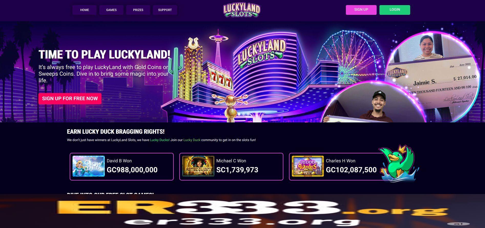Select the first carousel indicator dot
Viewport: 485px width, 228px height.
(239, 114)
